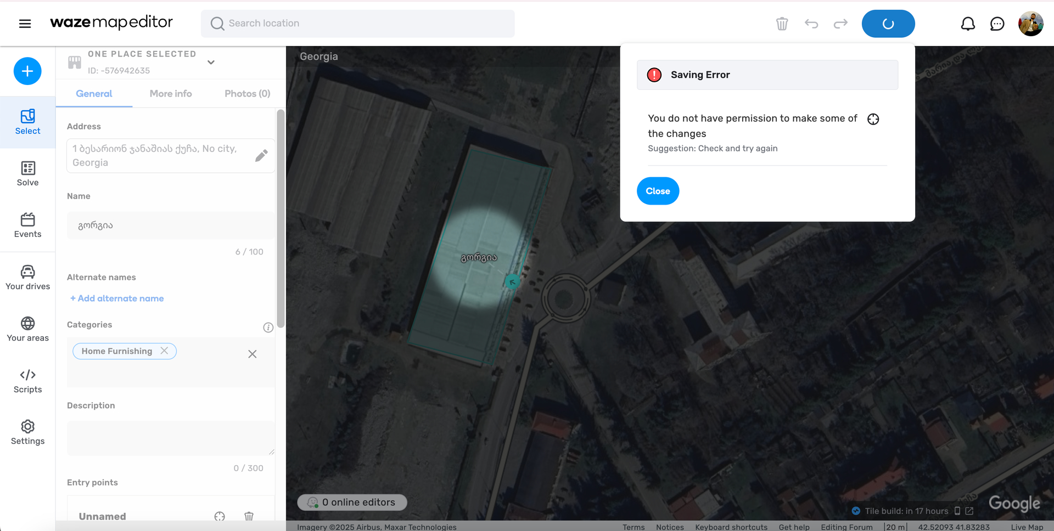The width and height of the screenshot is (1054, 531).
Task: Click the notifications bell icon
Action: tap(968, 24)
